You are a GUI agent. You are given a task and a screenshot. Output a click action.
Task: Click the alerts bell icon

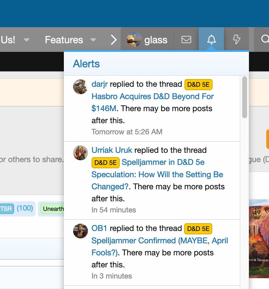point(211,40)
